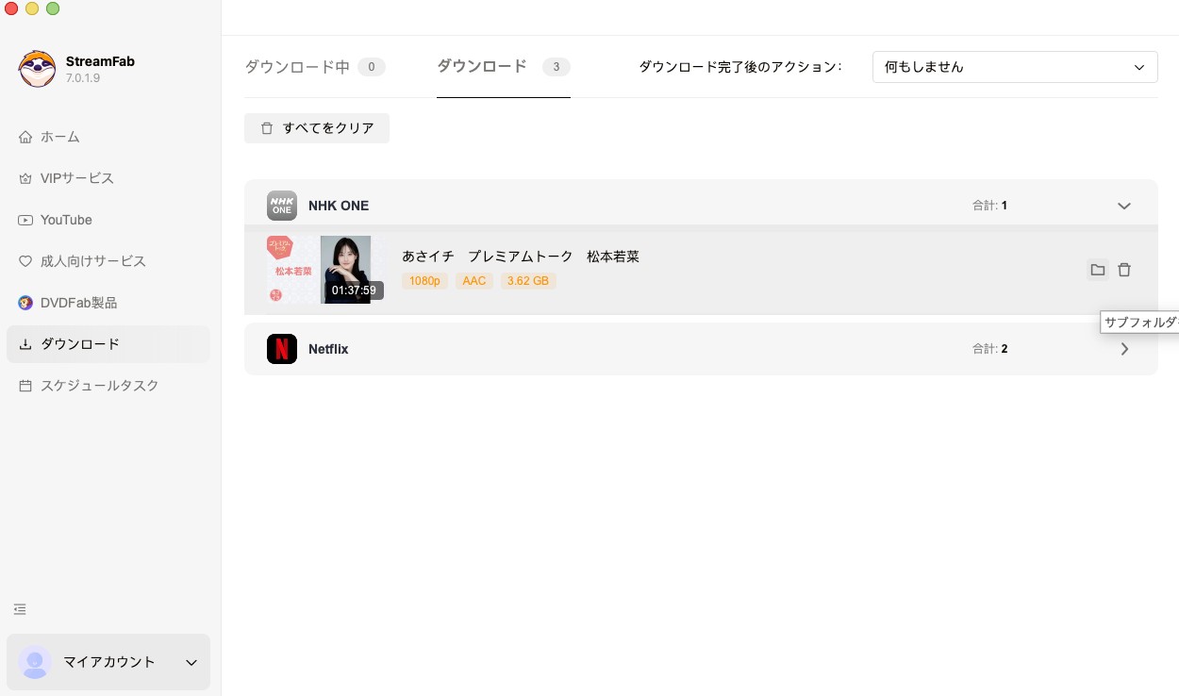Click the あさイチ video thumbnail
This screenshot has height=696, width=1179.
tap(346, 270)
